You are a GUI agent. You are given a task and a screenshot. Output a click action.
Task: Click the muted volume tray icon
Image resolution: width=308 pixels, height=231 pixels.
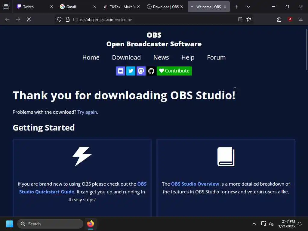click(271, 224)
